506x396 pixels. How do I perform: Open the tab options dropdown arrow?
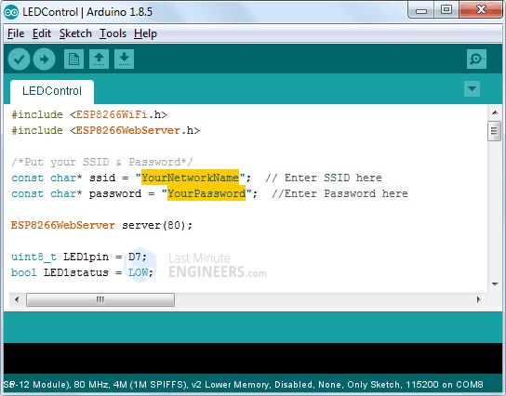(472, 88)
